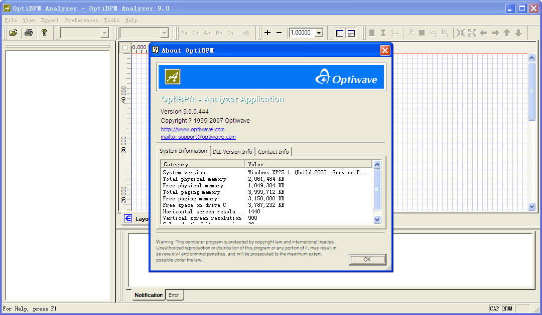
Task: Select the "Total physical memory" row
Action: click(x=267, y=179)
